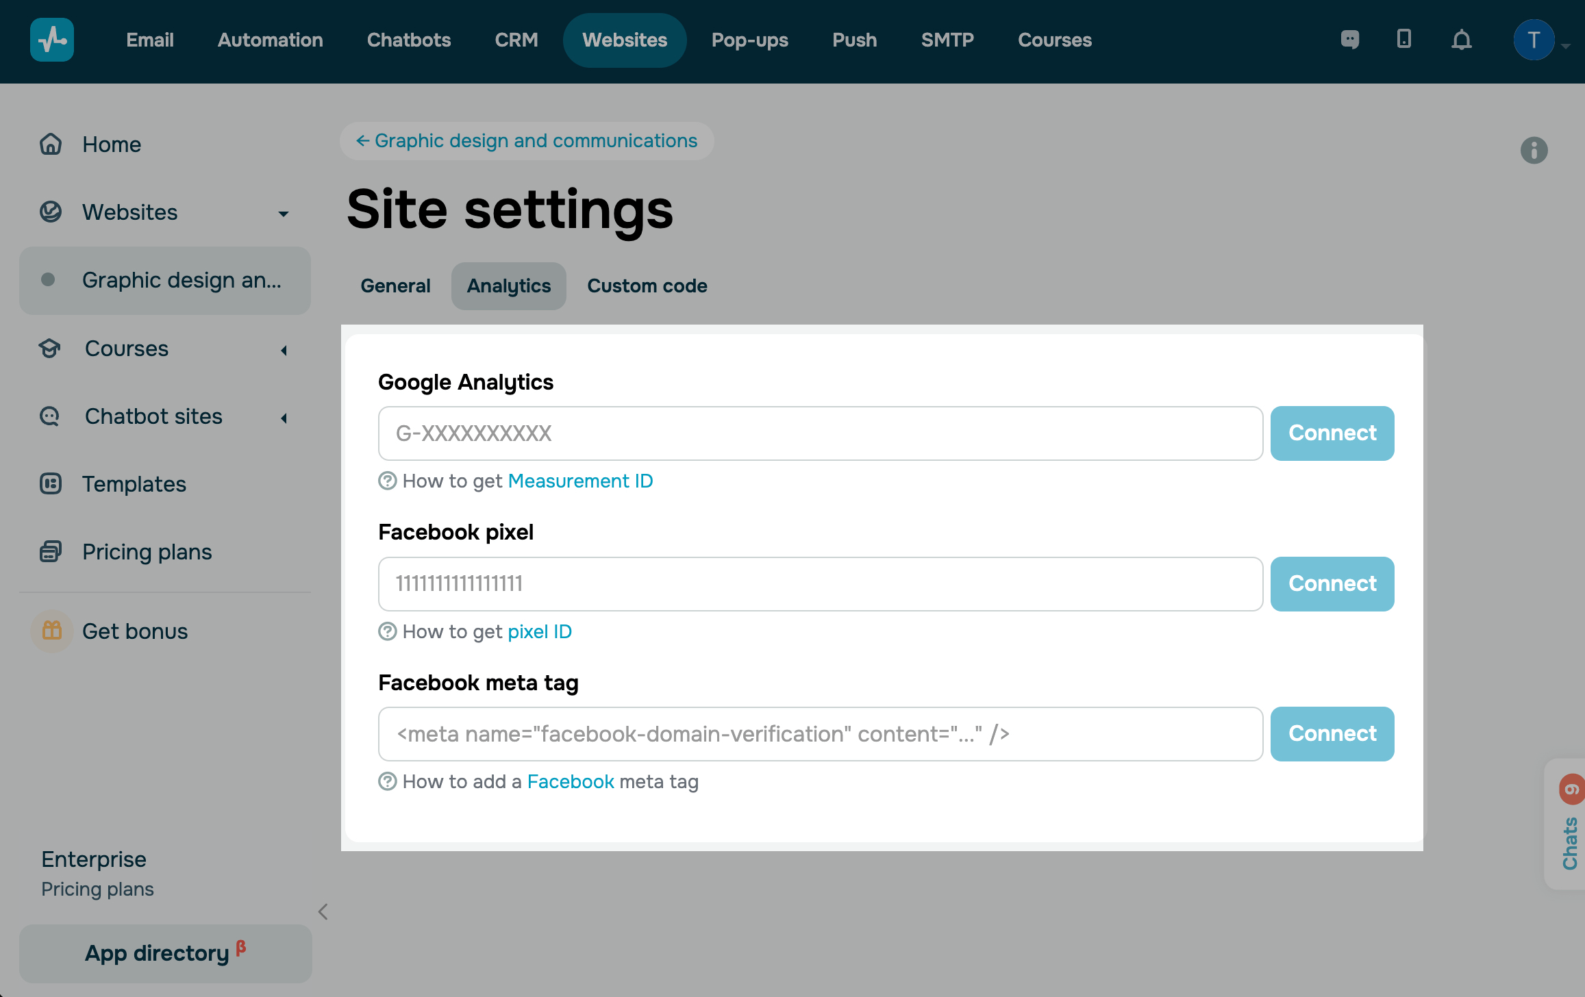Image resolution: width=1585 pixels, height=997 pixels.
Task: Open the notifications bell
Action: (1461, 40)
